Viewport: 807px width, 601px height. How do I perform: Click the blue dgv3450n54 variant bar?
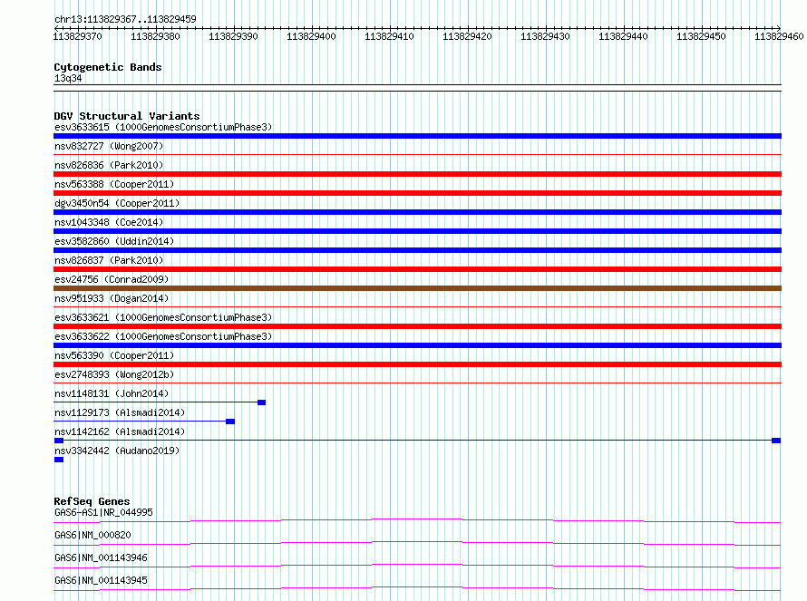click(417, 212)
